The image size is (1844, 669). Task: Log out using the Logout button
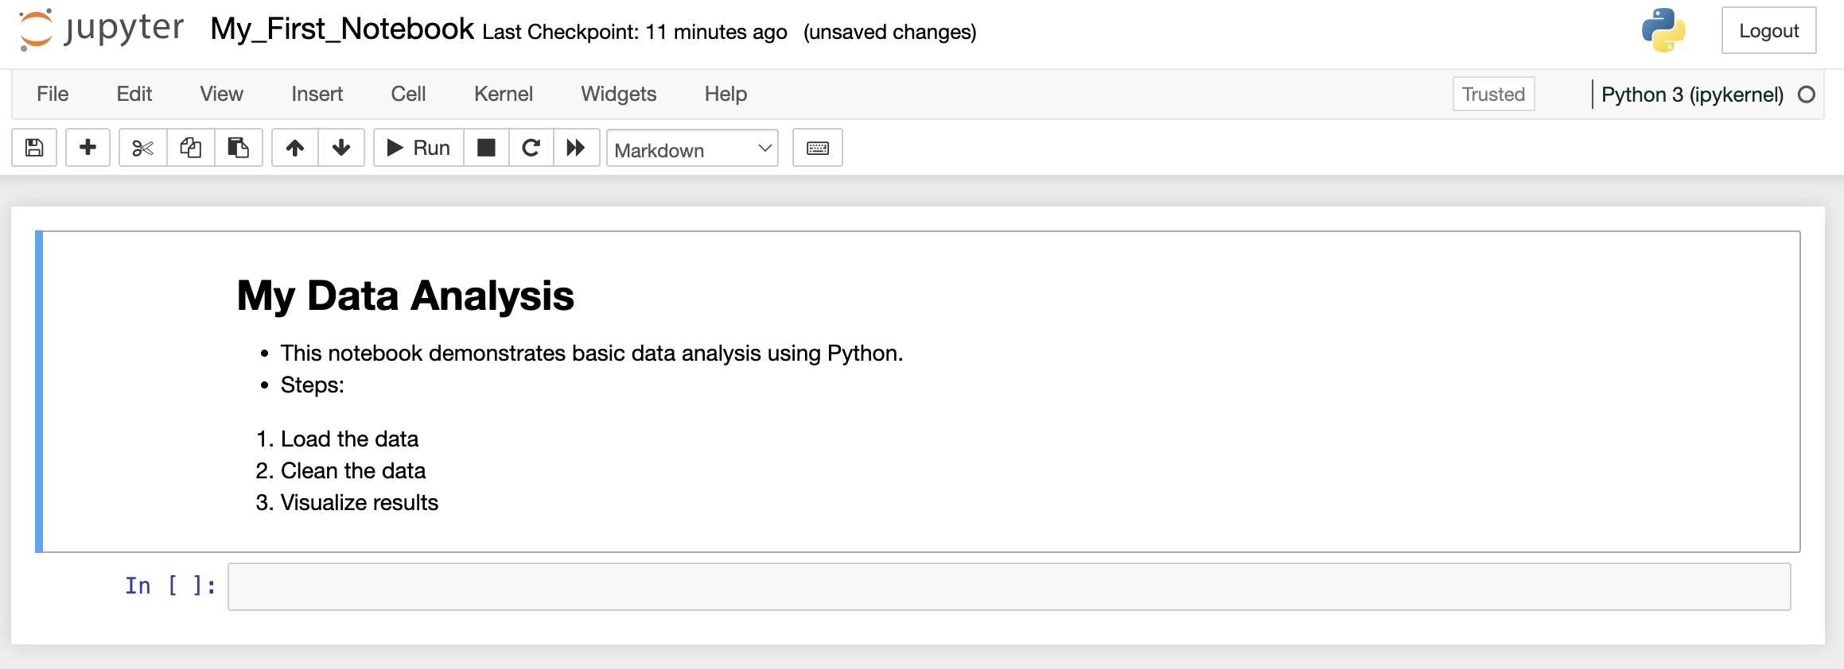pyautogui.click(x=1768, y=31)
